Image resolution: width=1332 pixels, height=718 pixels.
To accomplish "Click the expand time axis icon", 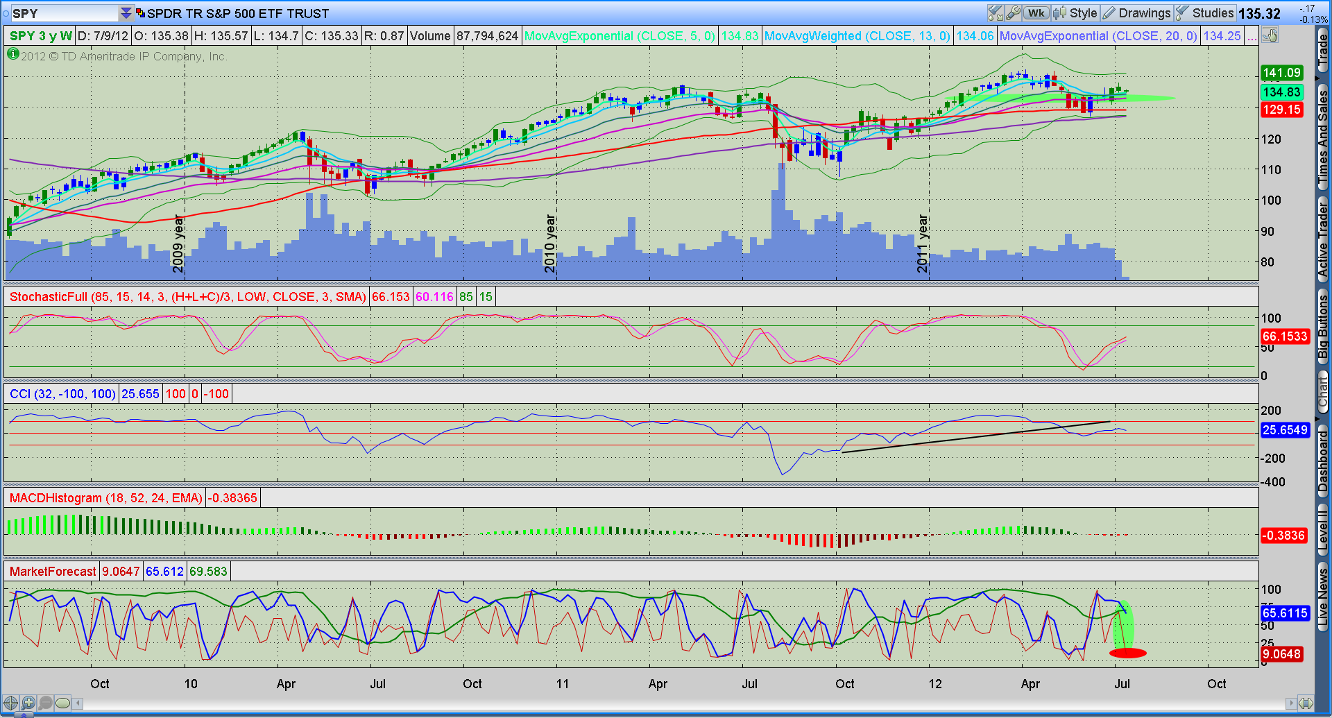I will pyautogui.click(x=1305, y=703).
